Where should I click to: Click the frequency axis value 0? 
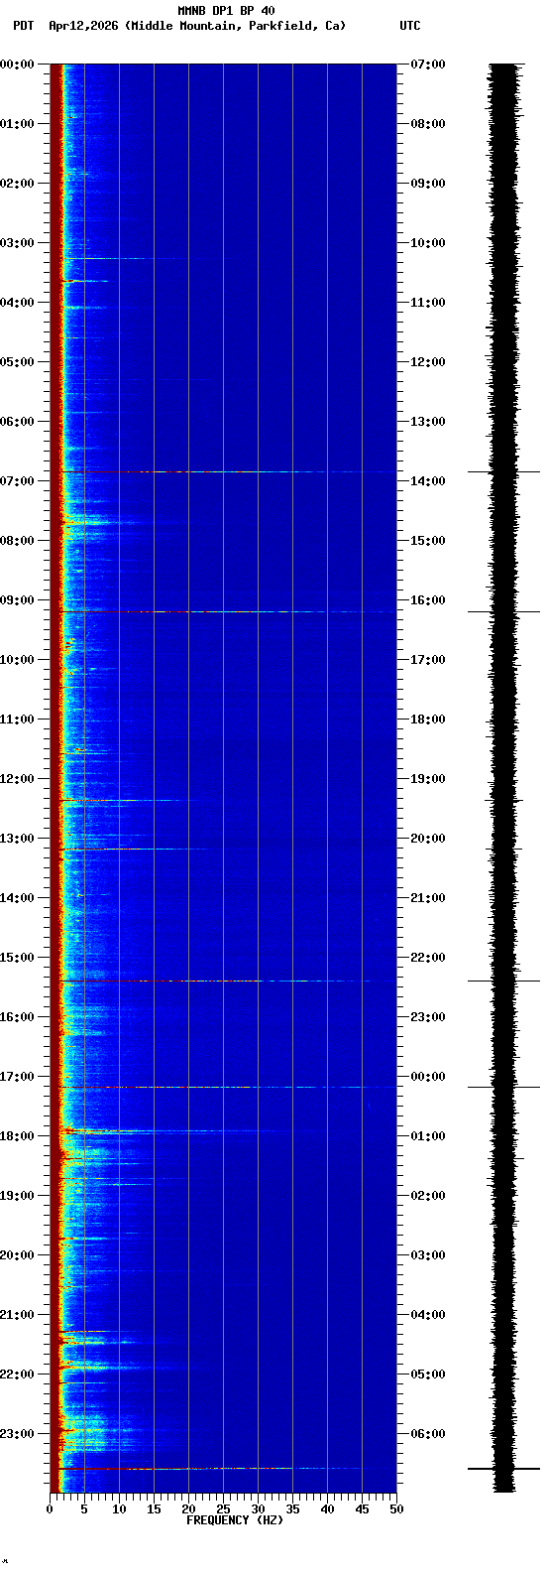pyautogui.click(x=50, y=1509)
